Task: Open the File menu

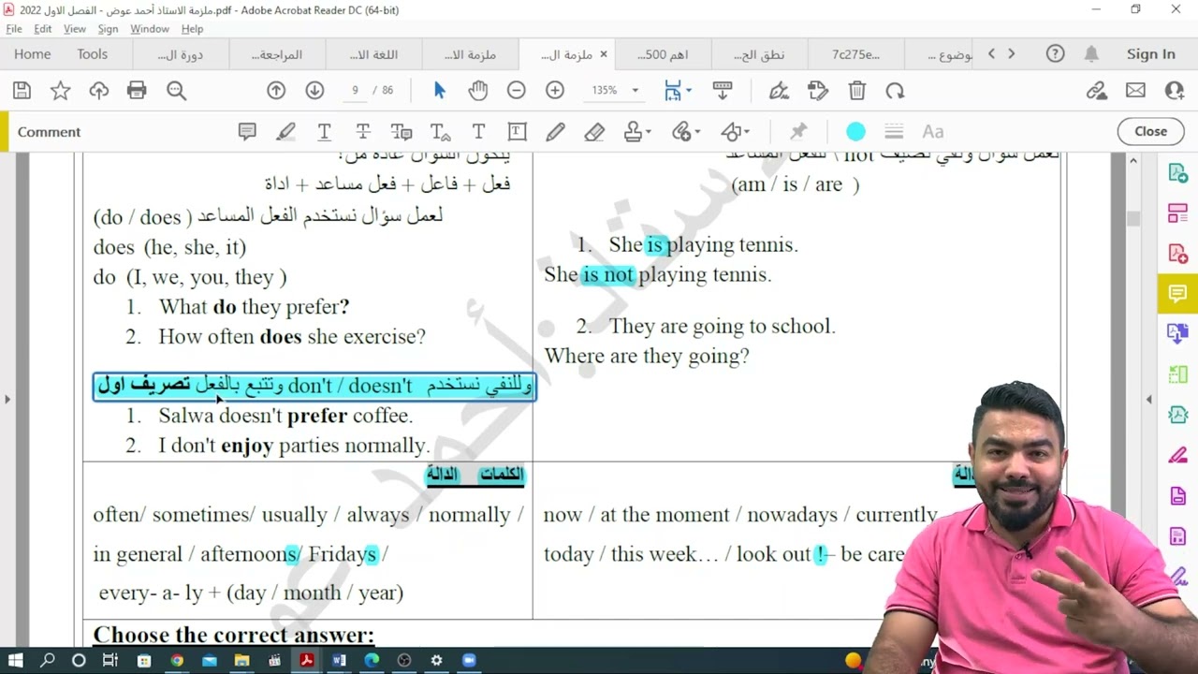Action: pos(14,29)
